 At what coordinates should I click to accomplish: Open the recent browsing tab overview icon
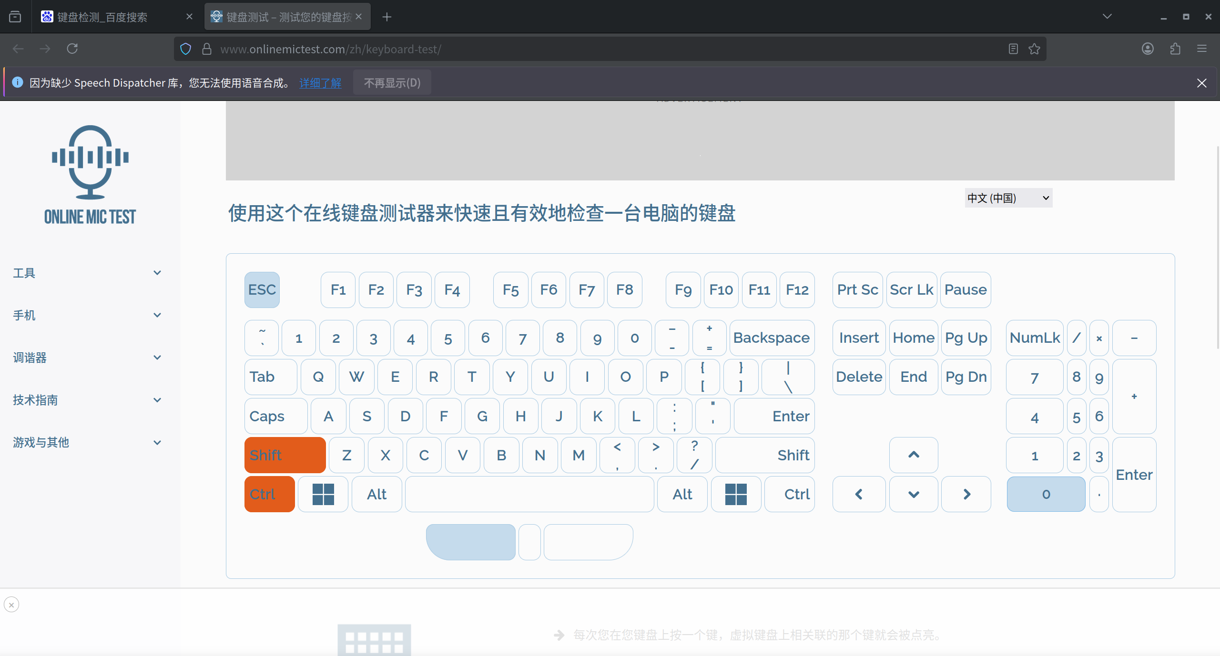(x=15, y=17)
